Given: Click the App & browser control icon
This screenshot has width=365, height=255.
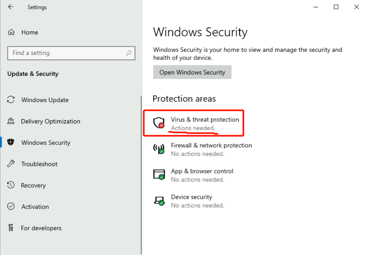Looking at the screenshot, I should pyautogui.click(x=159, y=174).
